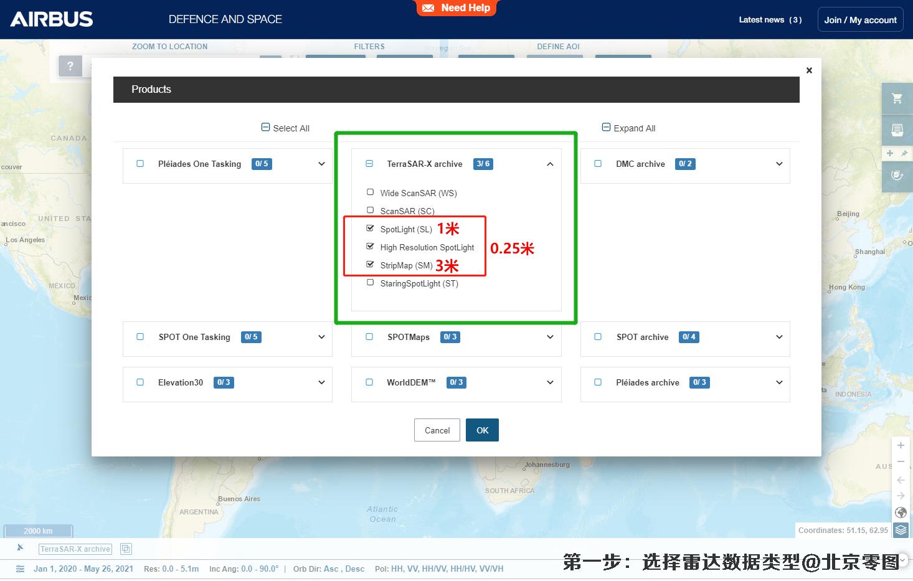
Task: Expand the Pléiades One Tasking section
Action: [321, 164]
